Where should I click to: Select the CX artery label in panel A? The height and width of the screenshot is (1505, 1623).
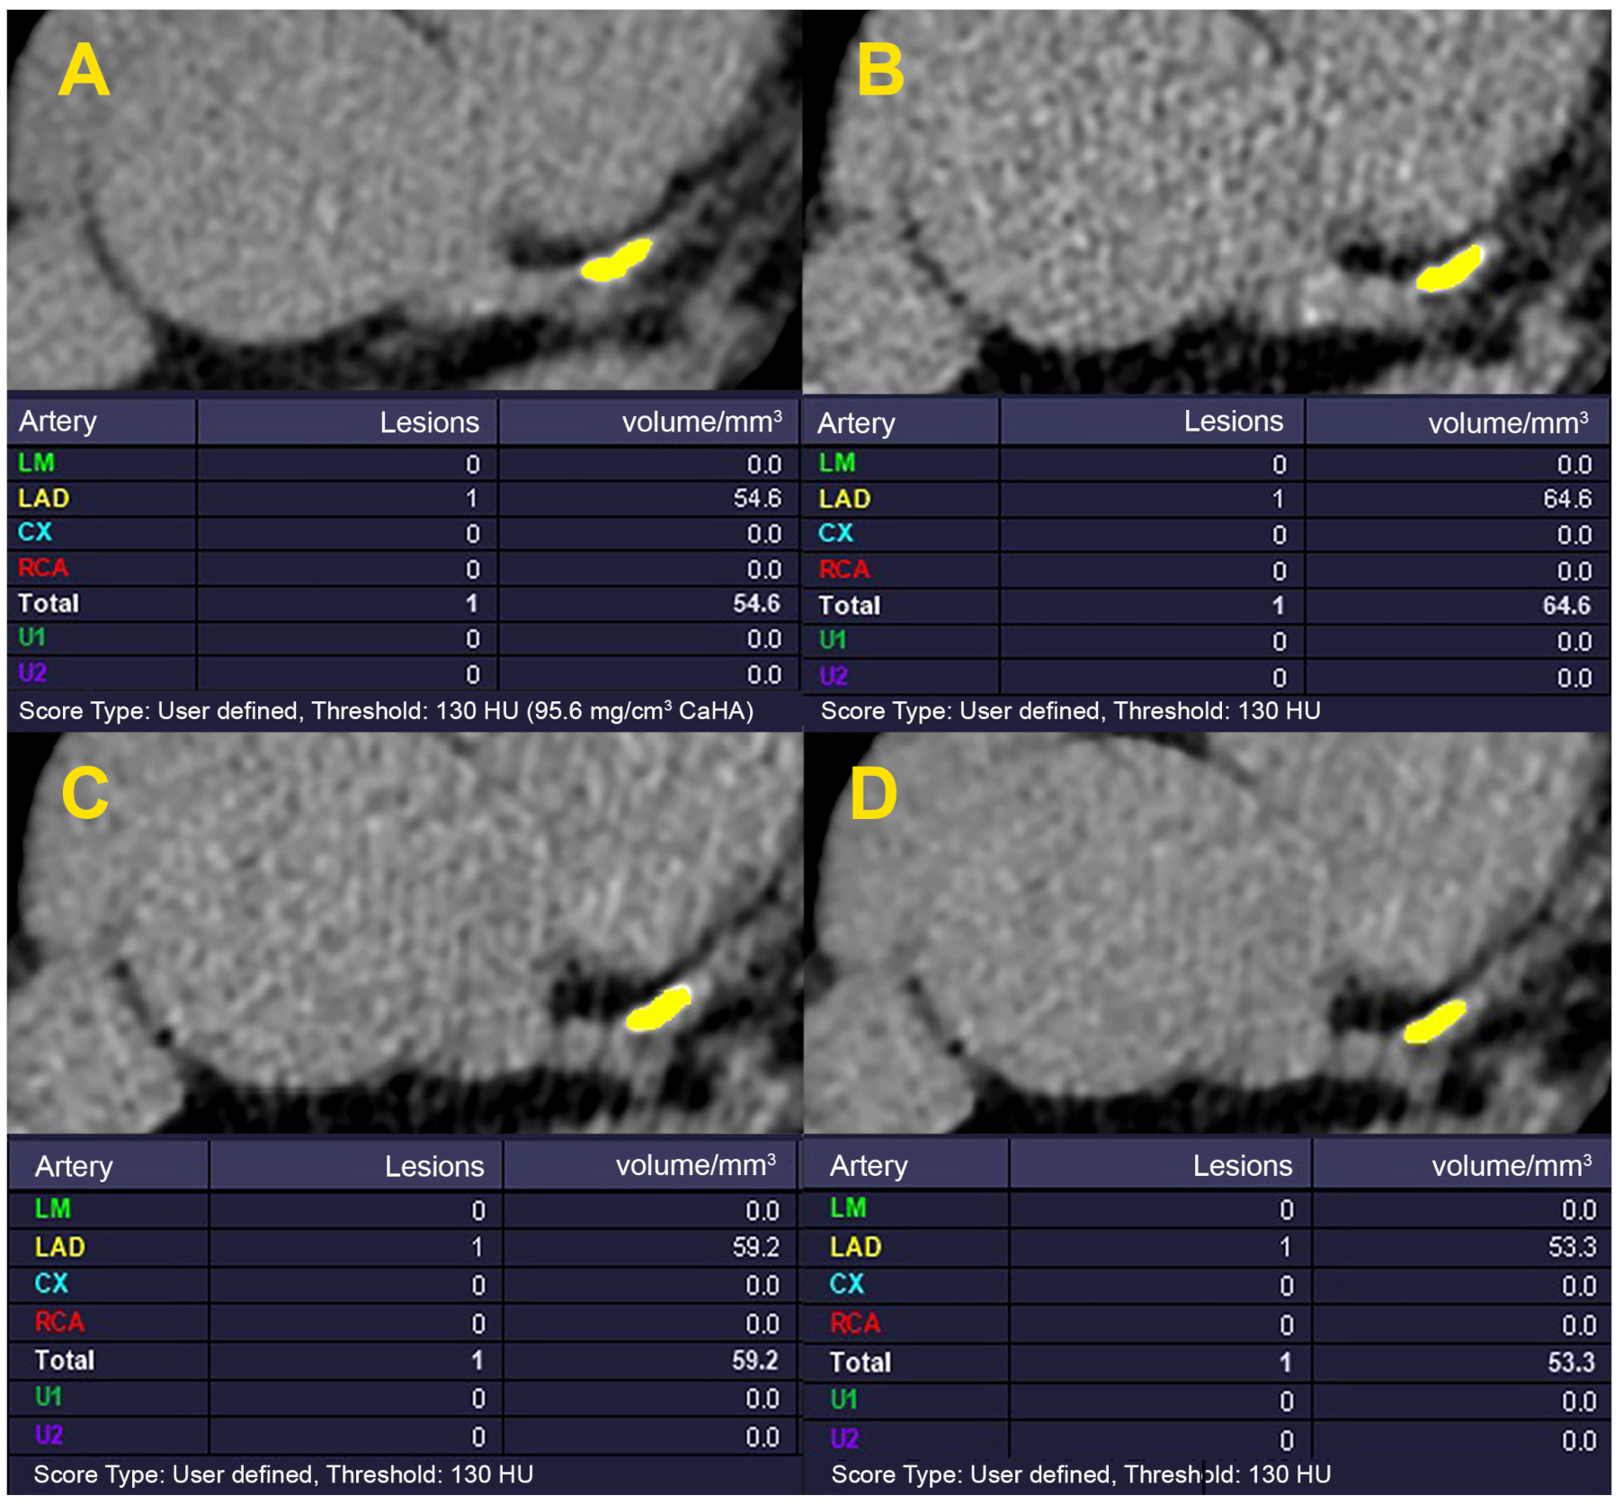[35, 531]
